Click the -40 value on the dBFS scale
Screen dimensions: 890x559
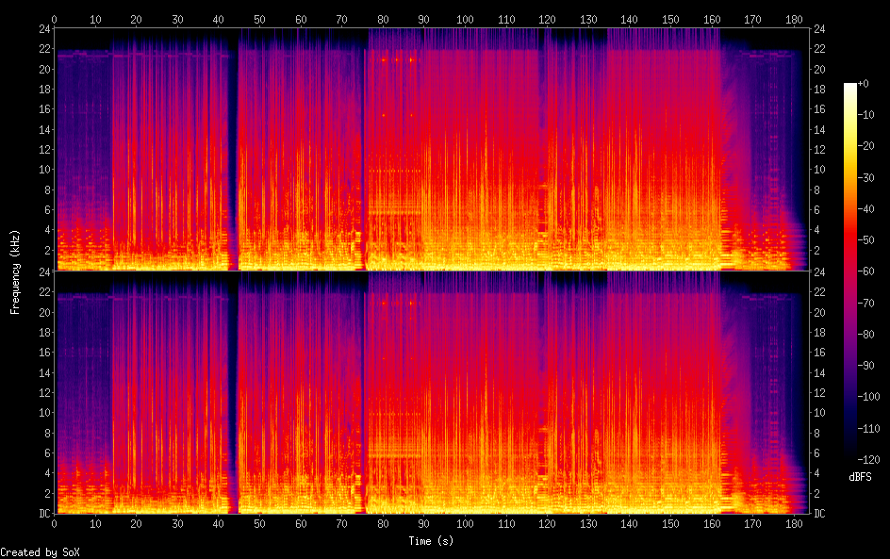click(865, 209)
